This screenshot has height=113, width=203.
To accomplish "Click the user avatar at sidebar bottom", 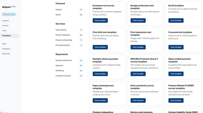I will tap(2, 112).
